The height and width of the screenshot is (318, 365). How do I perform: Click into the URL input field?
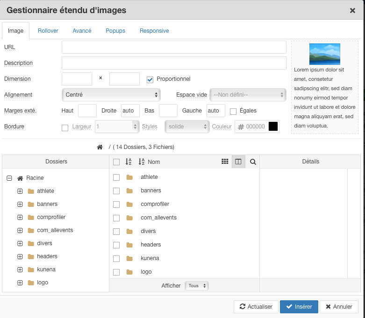(174, 47)
